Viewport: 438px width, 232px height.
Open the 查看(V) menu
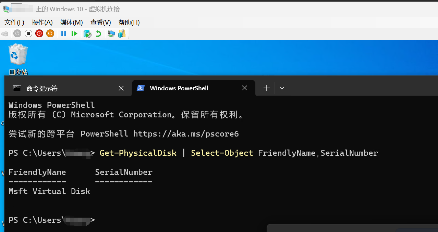pyautogui.click(x=101, y=22)
